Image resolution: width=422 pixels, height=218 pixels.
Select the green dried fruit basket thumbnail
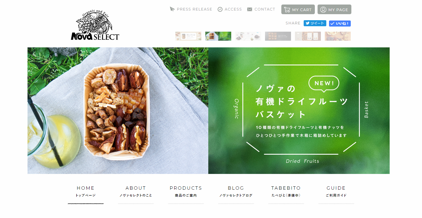click(x=218, y=36)
